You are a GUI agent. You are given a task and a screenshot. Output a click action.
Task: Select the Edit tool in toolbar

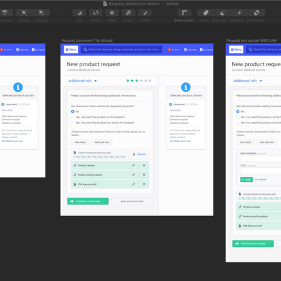[x=79, y=13]
